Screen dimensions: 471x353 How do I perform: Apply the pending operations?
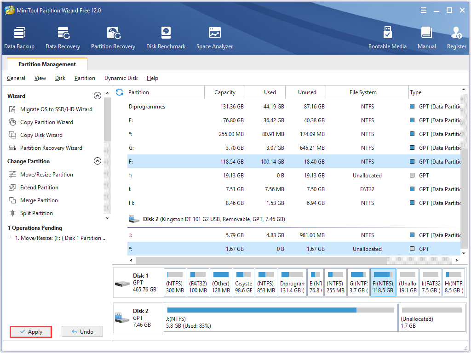click(x=31, y=332)
